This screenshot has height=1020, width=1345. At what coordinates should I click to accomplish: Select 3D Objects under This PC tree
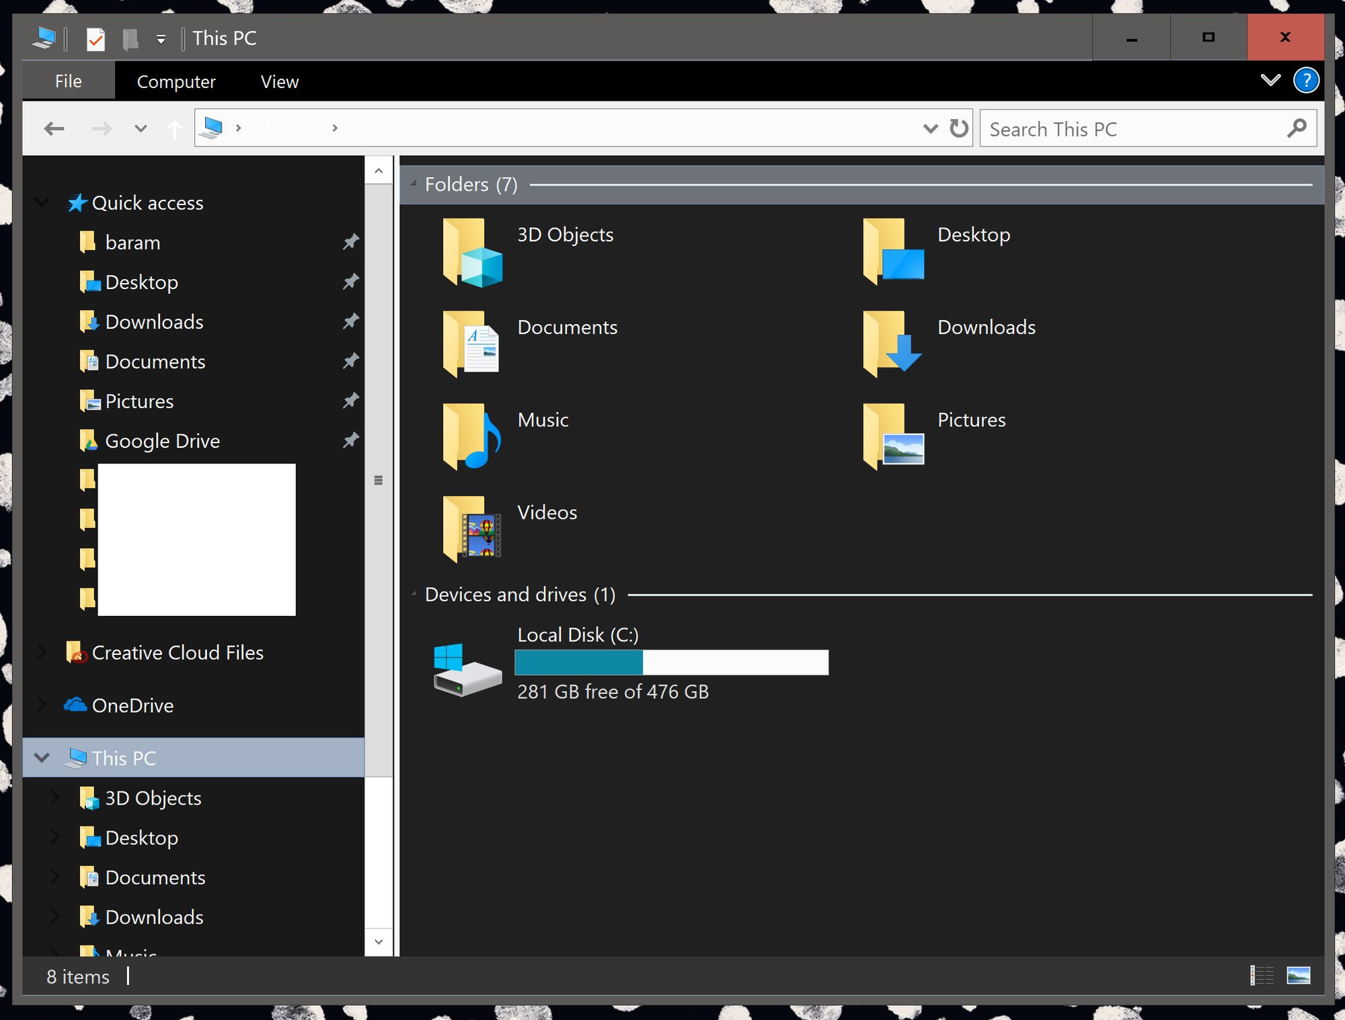153,798
